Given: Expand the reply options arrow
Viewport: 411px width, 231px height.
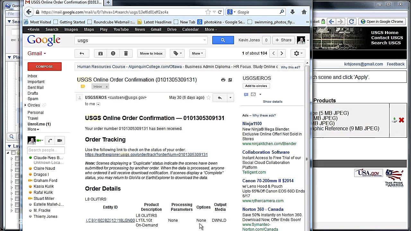Looking at the screenshot, I should click(230, 98).
